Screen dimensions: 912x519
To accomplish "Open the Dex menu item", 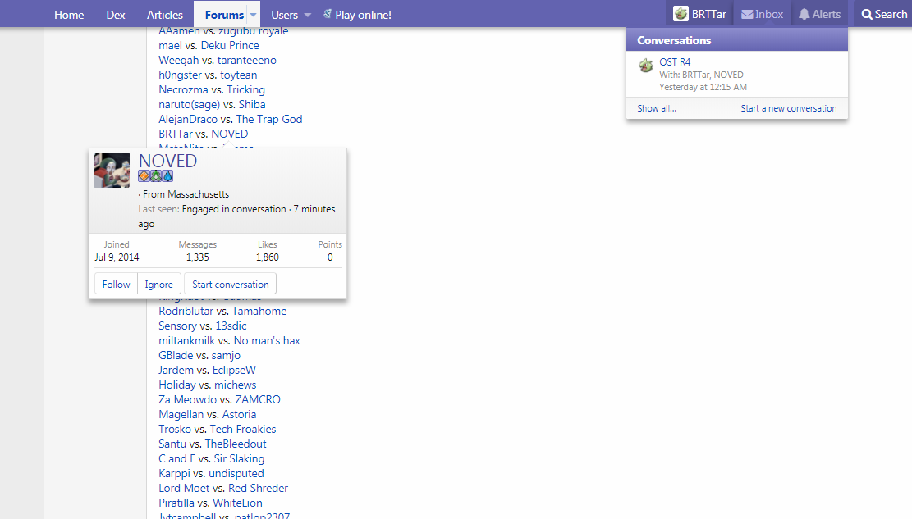I will [116, 15].
